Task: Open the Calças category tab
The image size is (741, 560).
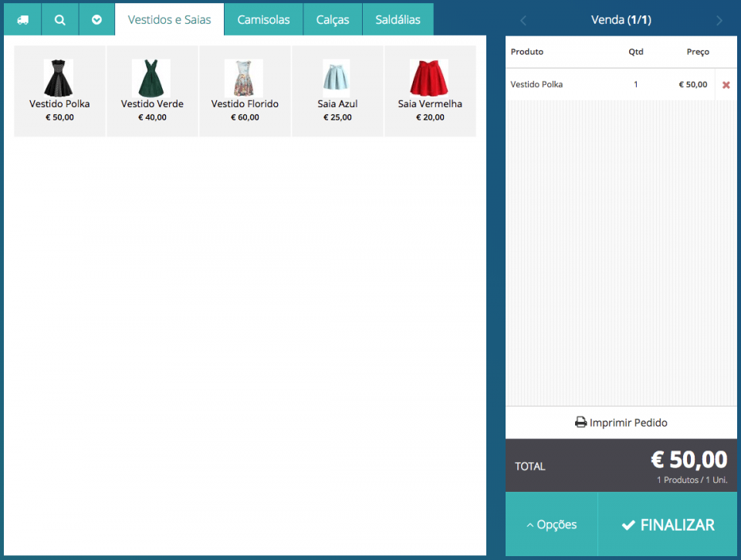Action: (x=332, y=19)
